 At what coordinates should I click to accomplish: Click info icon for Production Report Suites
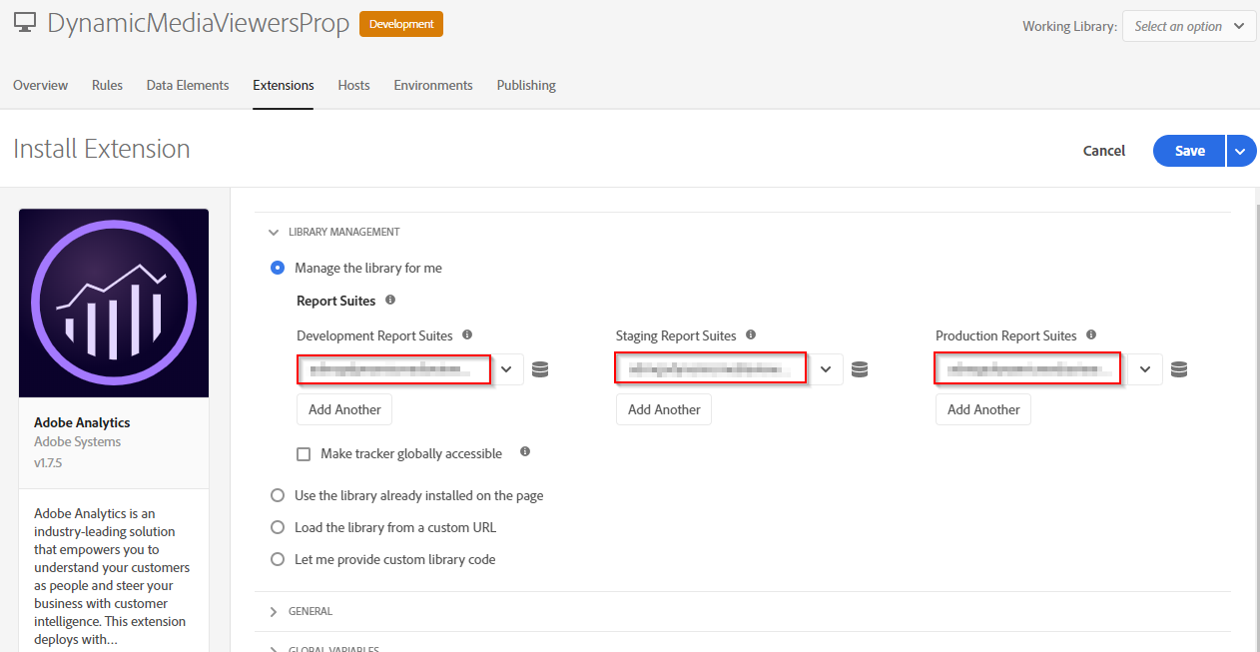(x=1091, y=335)
